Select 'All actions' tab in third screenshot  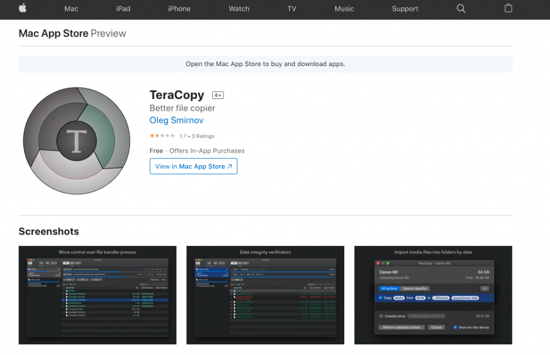coord(389,289)
